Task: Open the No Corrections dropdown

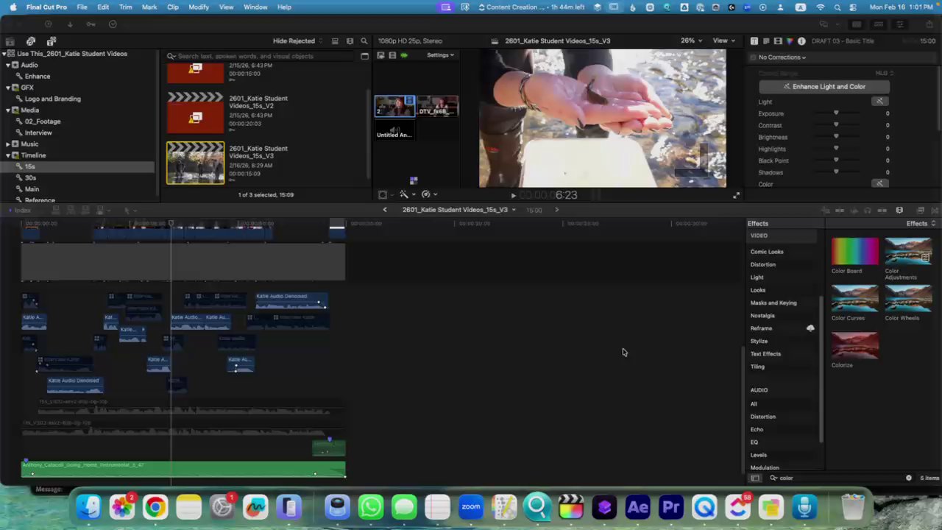Action: 782,57
